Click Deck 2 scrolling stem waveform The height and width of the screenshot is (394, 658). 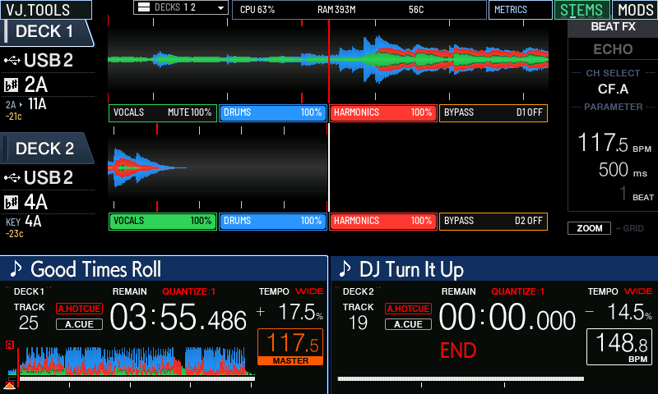click(x=218, y=168)
